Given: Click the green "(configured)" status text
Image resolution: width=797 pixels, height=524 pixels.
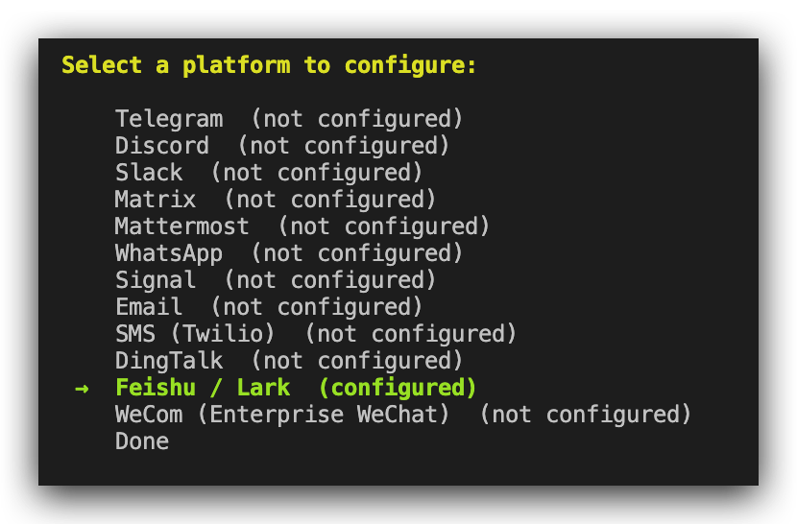Looking at the screenshot, I should click(x=398, y=388).
